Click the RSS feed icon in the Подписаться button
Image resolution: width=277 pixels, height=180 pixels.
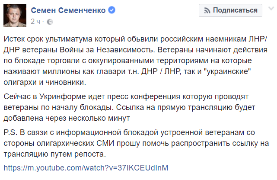[x=207, y=10]
